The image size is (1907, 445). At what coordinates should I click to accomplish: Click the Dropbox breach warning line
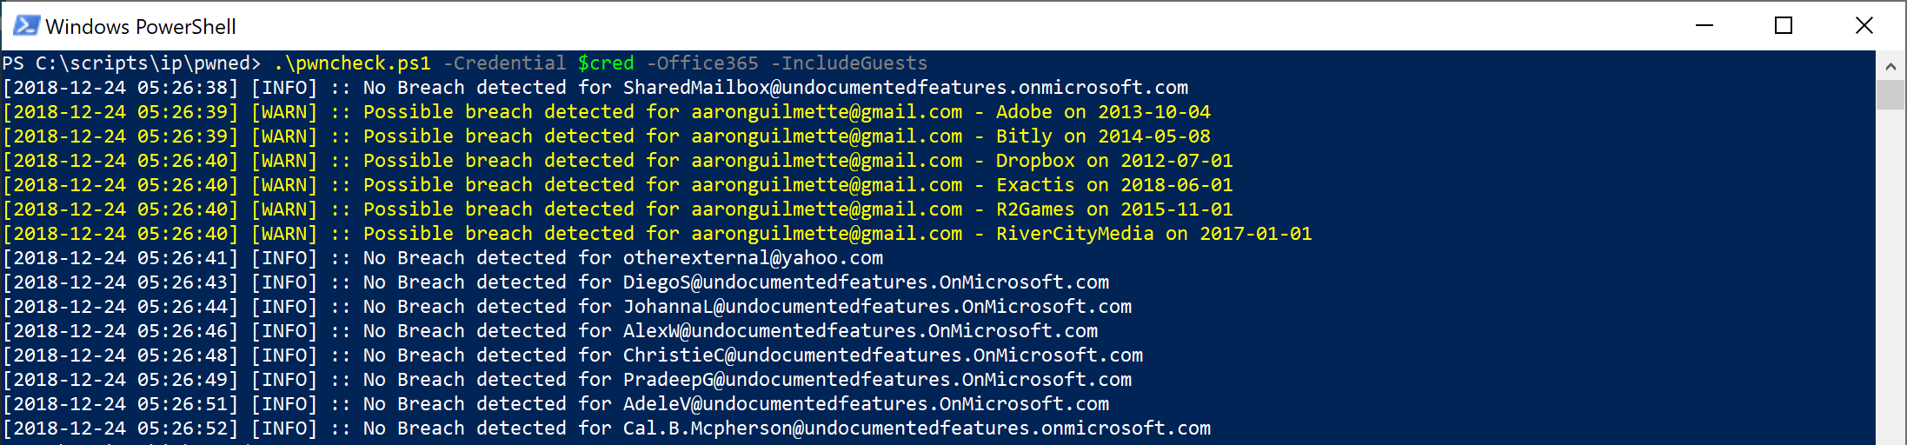click(618, 161)
